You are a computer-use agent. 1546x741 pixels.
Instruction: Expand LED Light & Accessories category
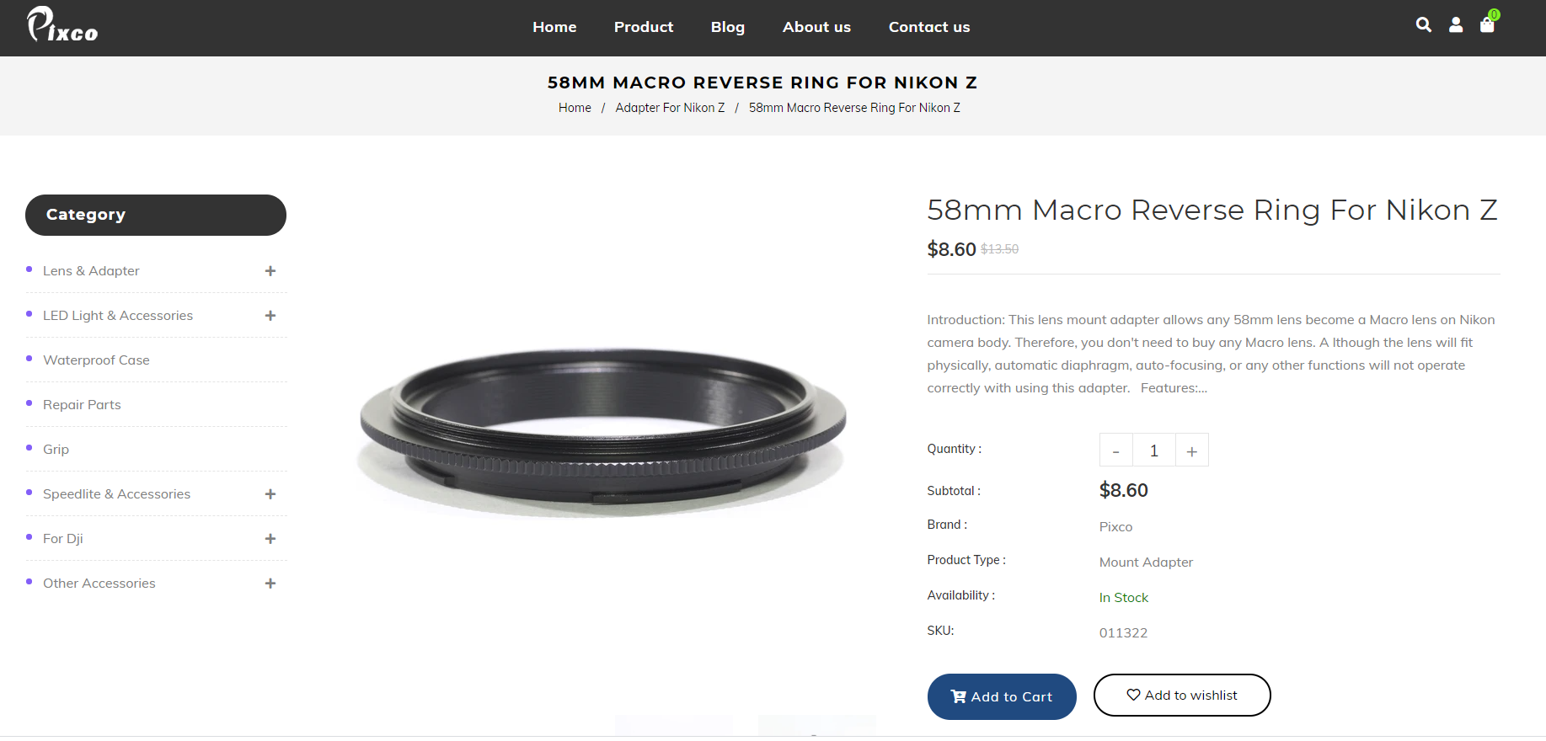270,316
